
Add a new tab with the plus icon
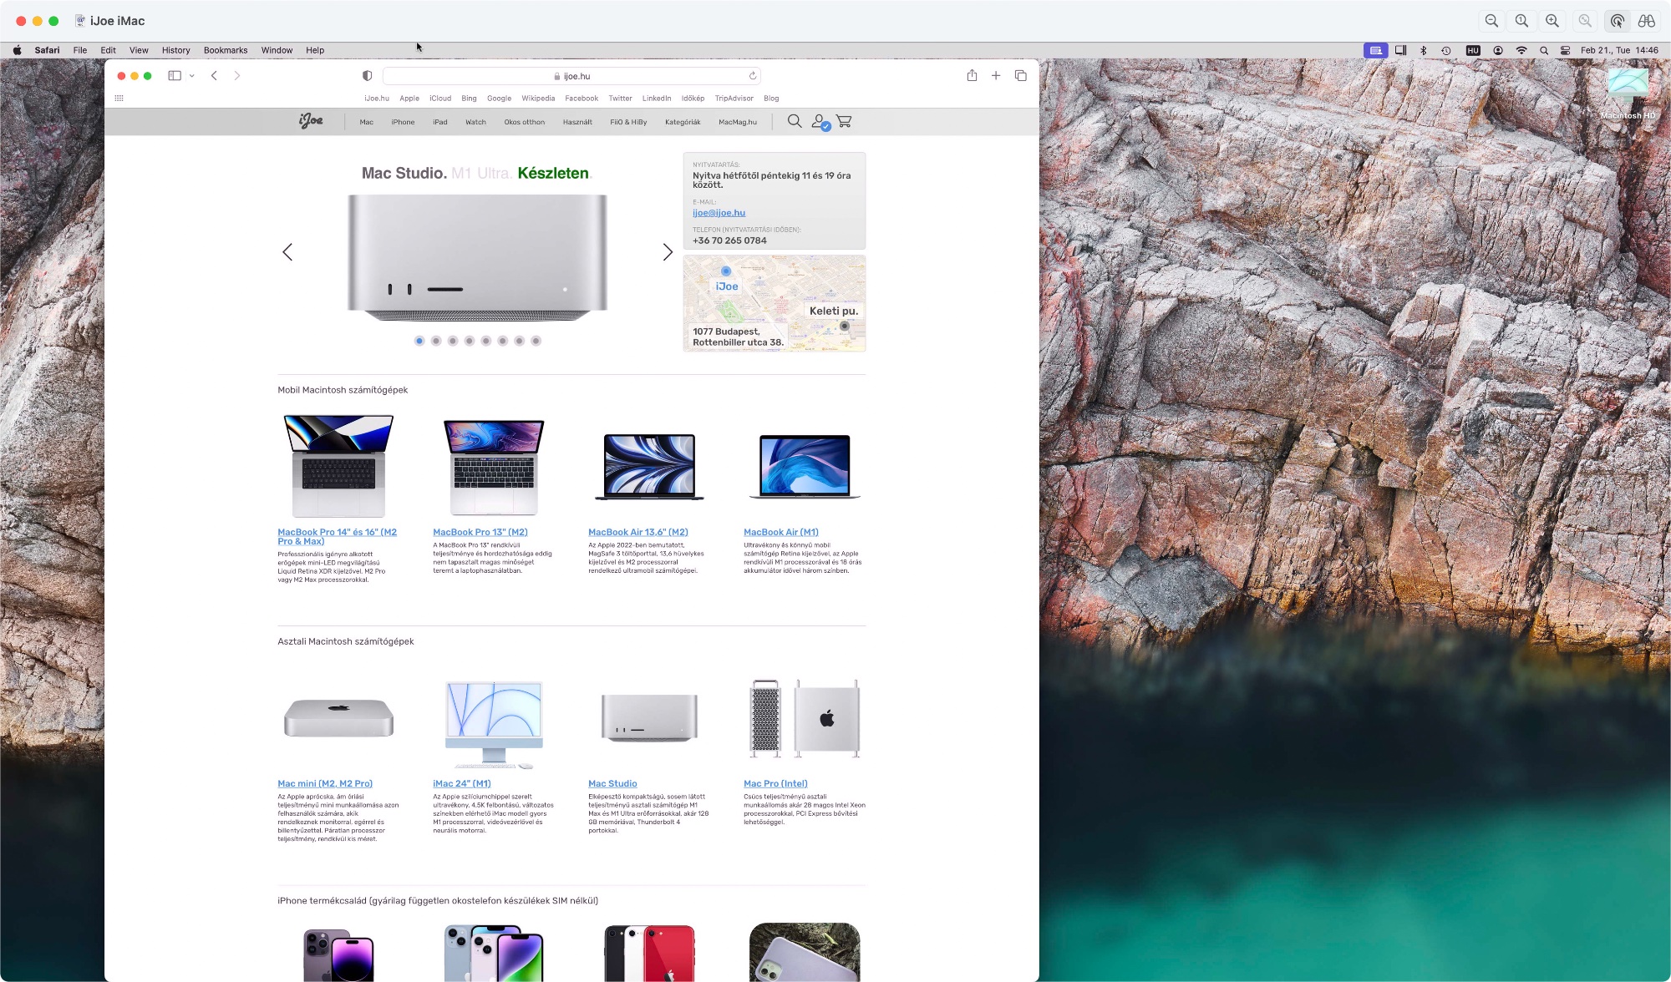point(996,75)
